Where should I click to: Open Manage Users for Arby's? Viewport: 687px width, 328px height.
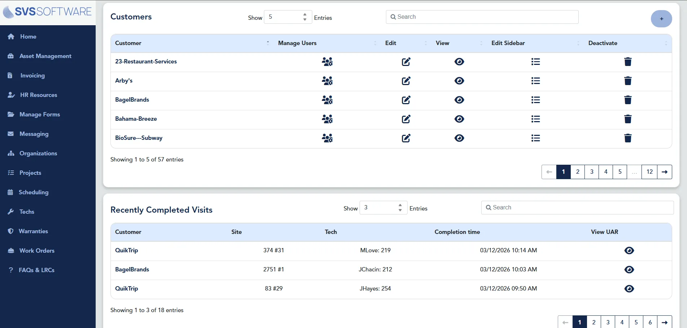pos(327,81)
